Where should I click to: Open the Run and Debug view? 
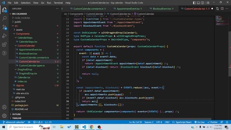click(x=4, y=36)
